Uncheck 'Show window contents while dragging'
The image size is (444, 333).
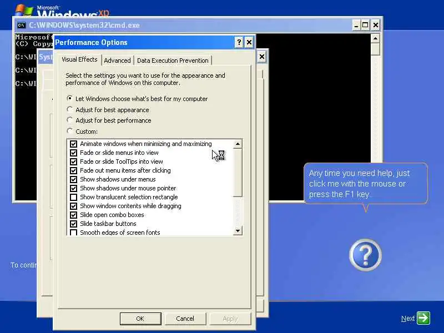pyautogui.click(x=74, y=206)
